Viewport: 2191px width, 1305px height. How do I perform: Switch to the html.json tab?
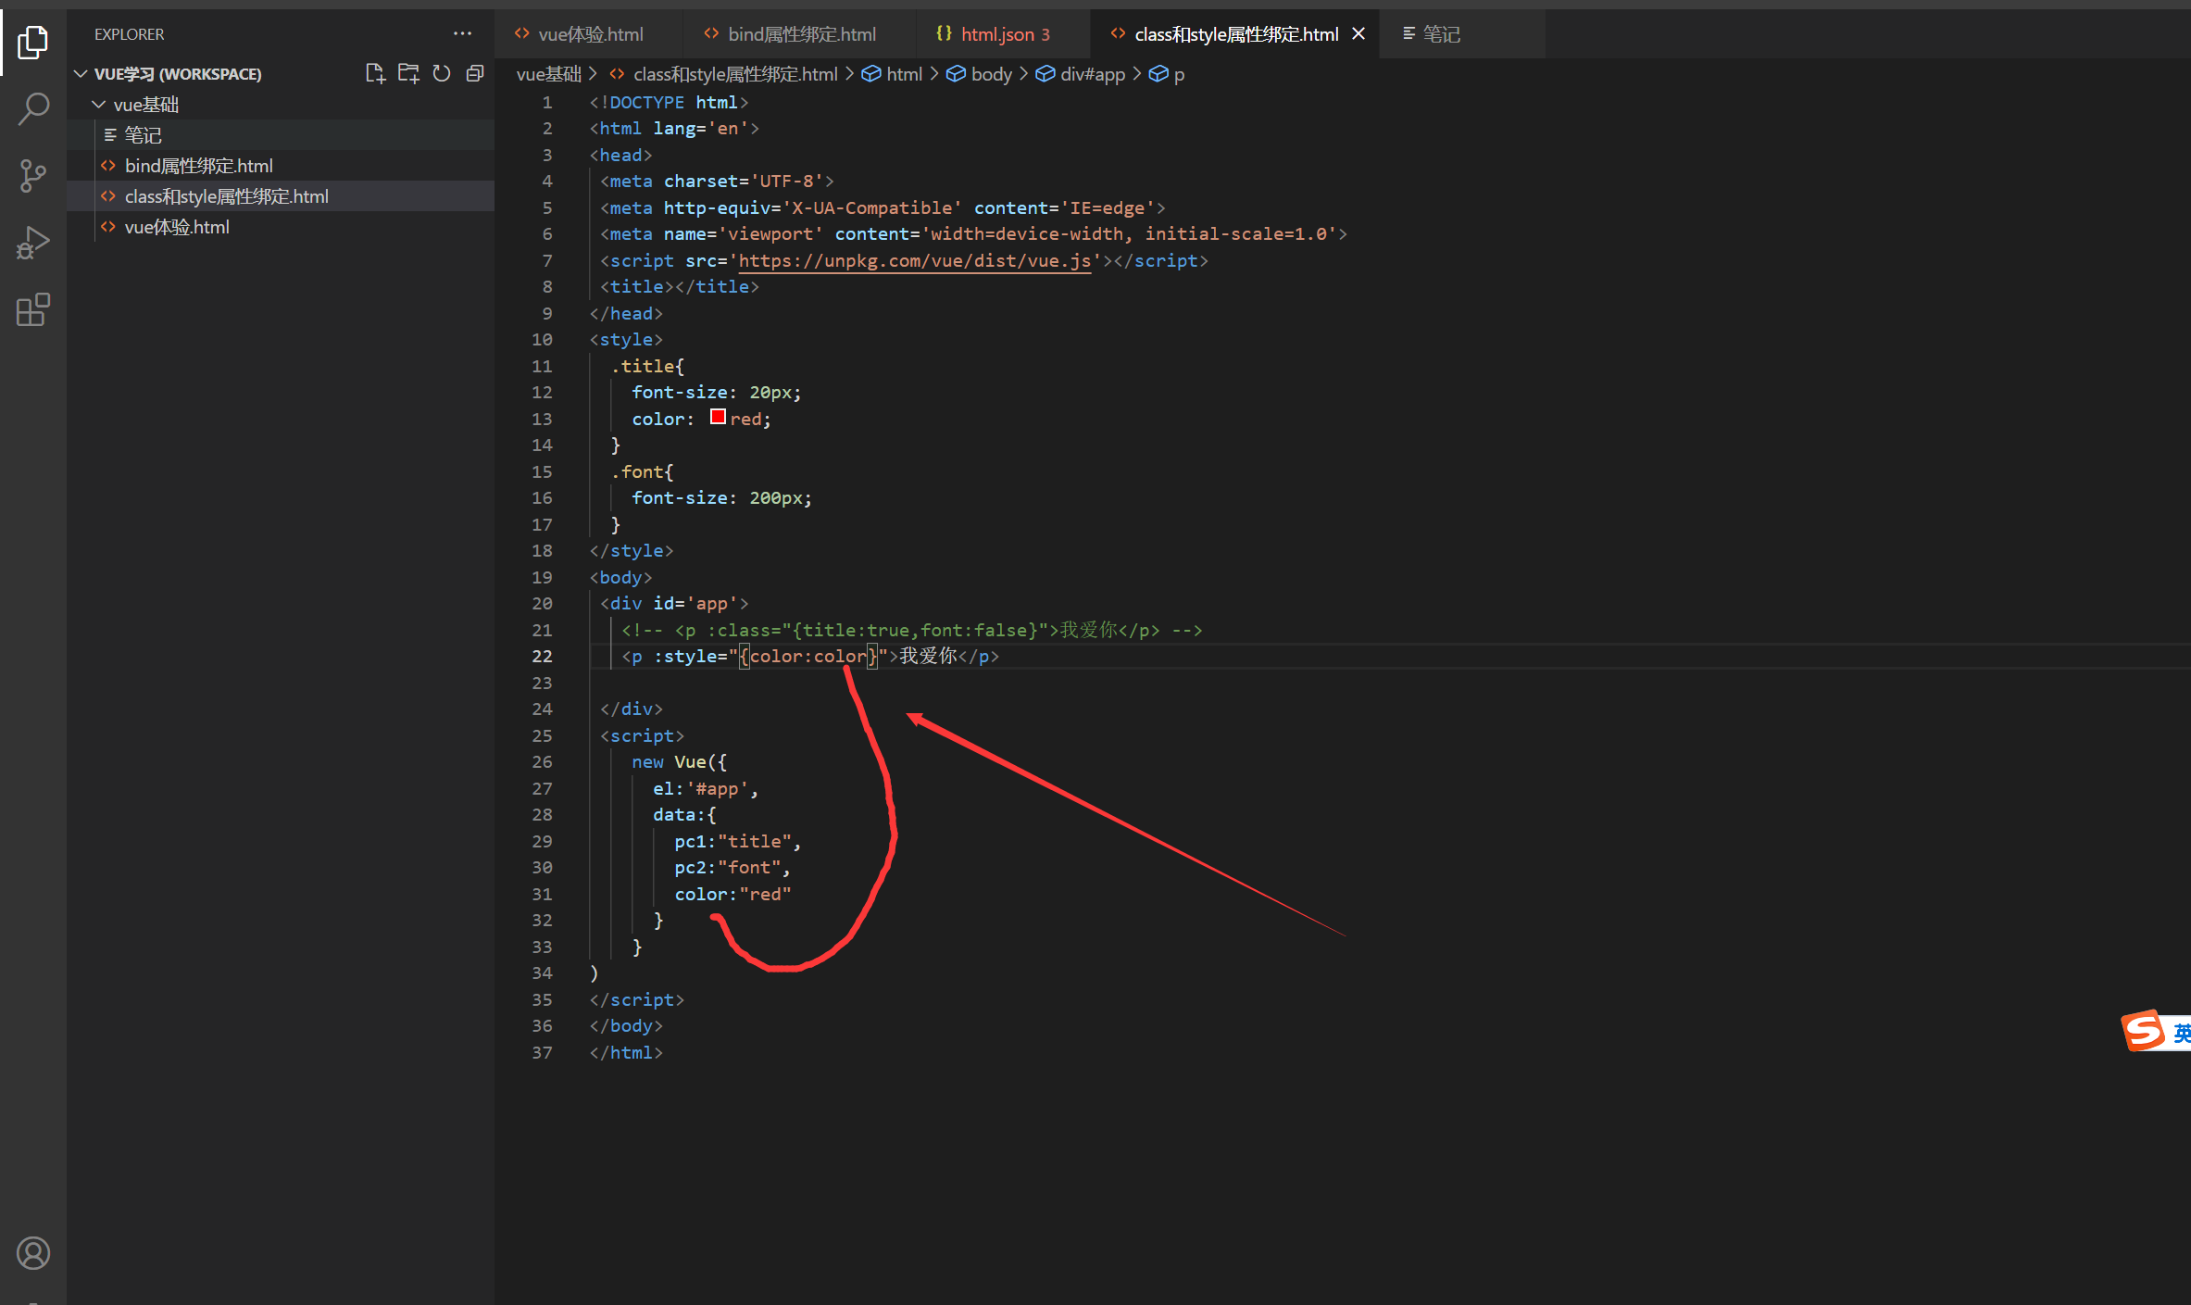point(996,34)
